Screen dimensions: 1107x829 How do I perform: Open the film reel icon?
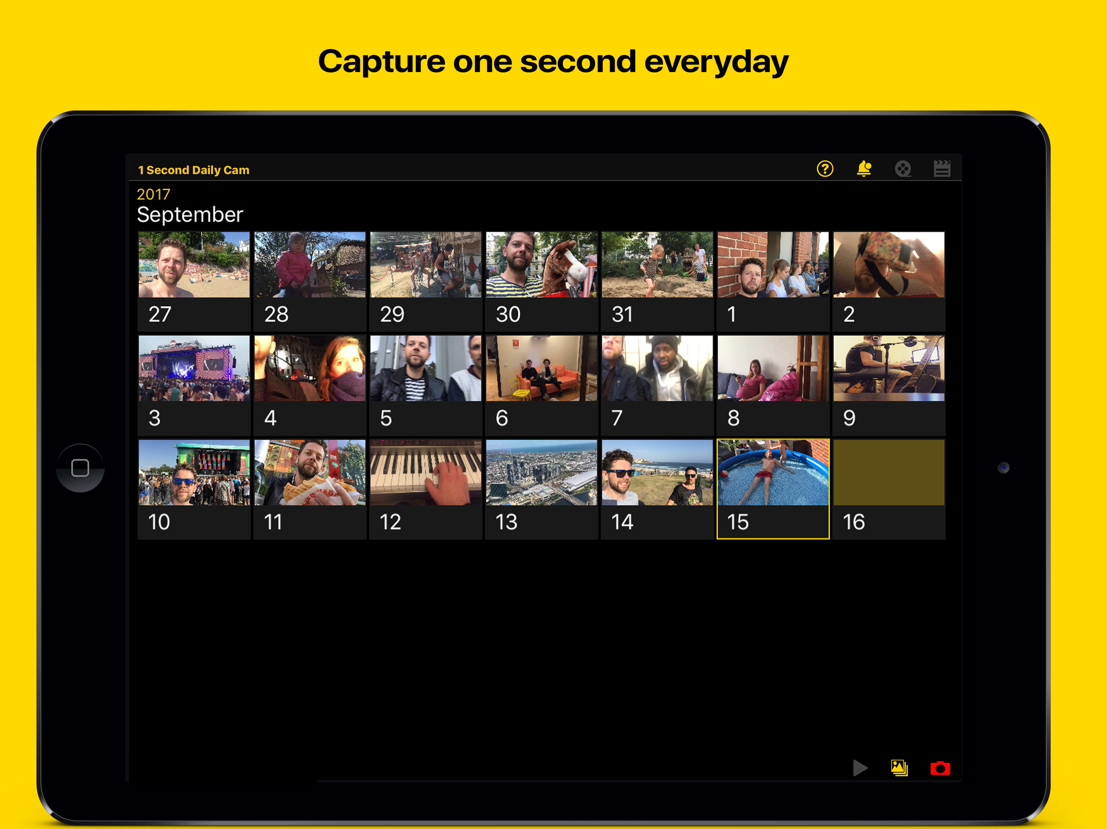point(903,168)
